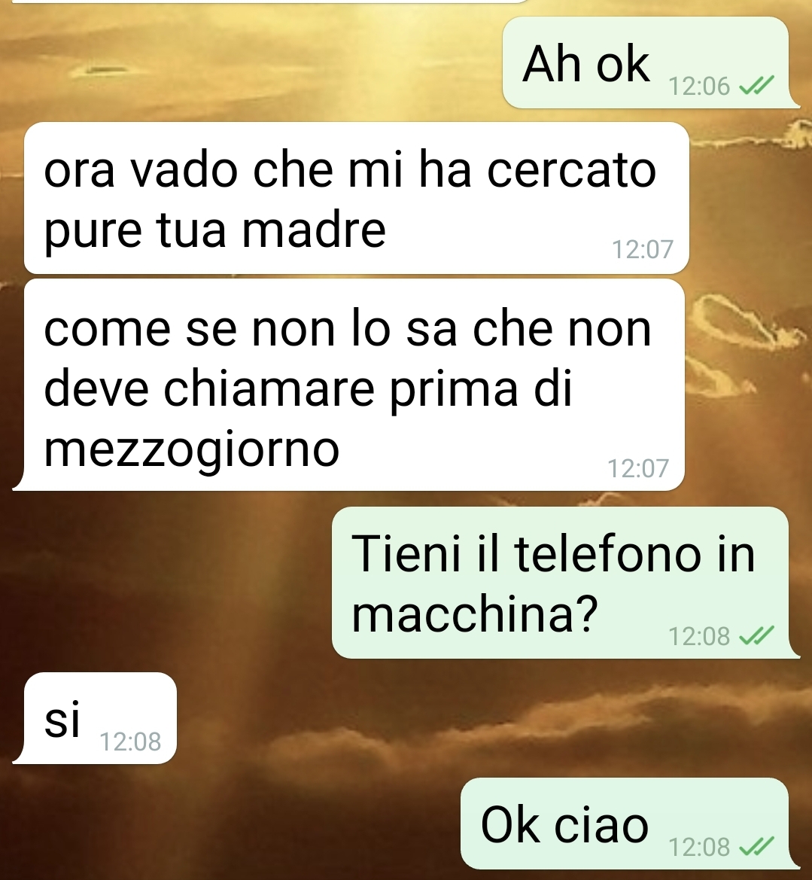Click the word 'macchina?' in the sent message
Image resolution: width=812 pixels, height=880 pixels.
click(x=475, y=613)
